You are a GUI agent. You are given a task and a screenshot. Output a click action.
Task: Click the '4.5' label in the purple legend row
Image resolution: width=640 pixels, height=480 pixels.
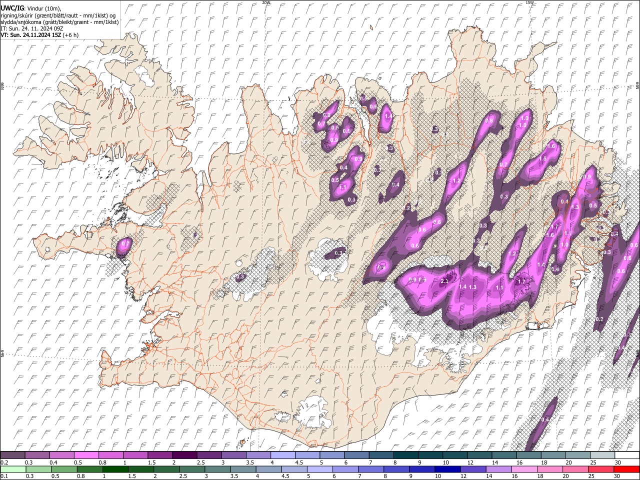coord(299,462)
